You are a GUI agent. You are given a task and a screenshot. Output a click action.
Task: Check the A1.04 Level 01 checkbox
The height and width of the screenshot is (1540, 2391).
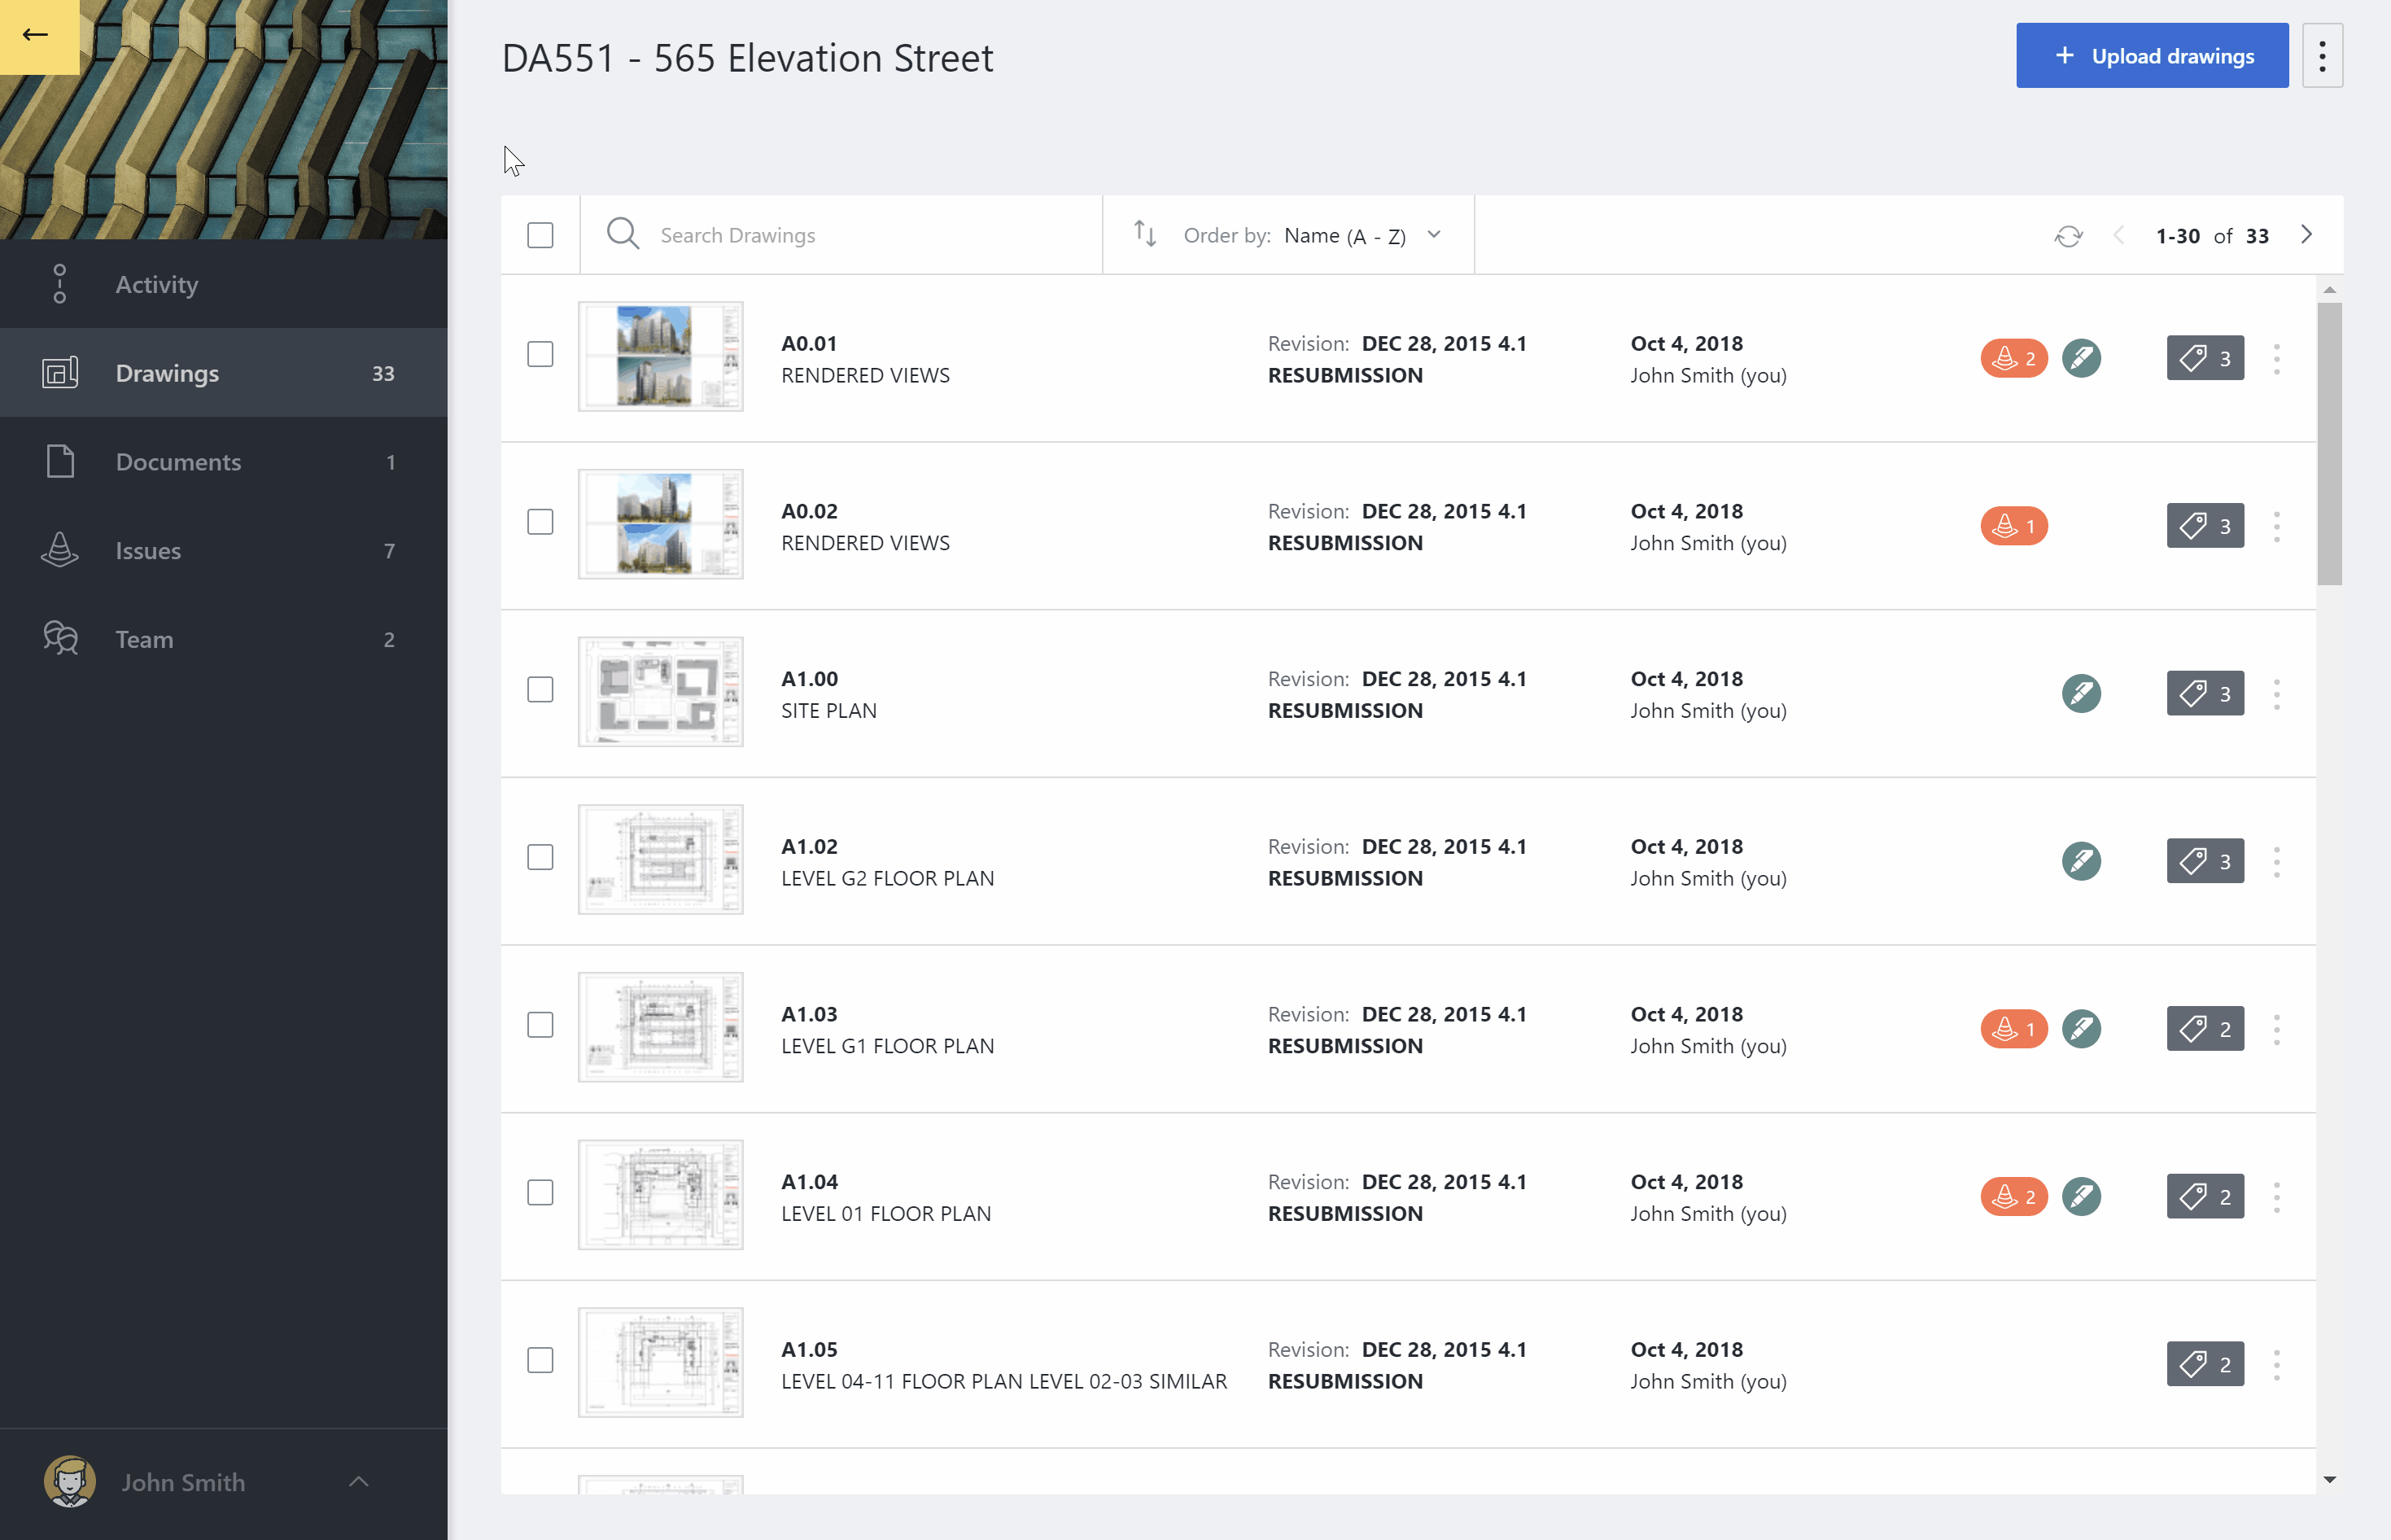[540, 1193]
